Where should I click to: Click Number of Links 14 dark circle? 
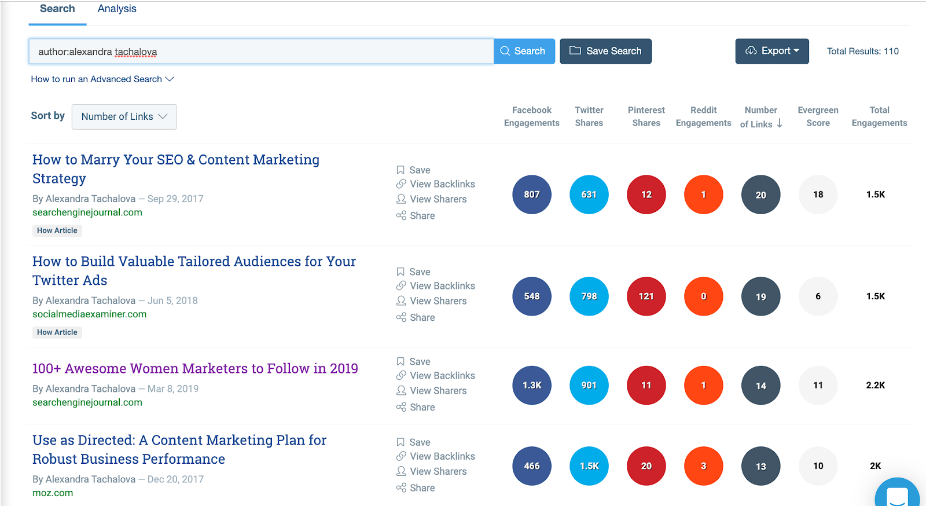tap(760, 386)
